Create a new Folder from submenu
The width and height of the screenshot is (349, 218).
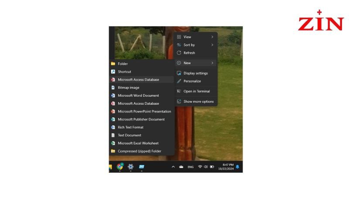[141, 64]
